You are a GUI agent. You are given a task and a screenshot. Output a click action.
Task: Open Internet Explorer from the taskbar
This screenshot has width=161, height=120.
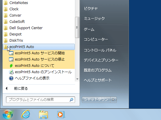tap(26, 114)
